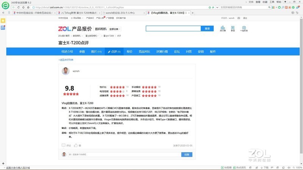Open the 问答 navigation tab
The image size is (303, 170).
[x=189, y=52]
